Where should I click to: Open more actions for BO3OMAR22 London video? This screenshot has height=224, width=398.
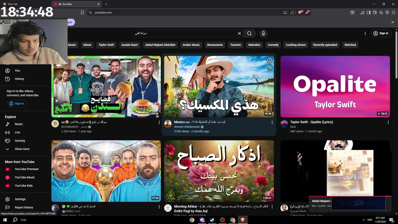159,123
